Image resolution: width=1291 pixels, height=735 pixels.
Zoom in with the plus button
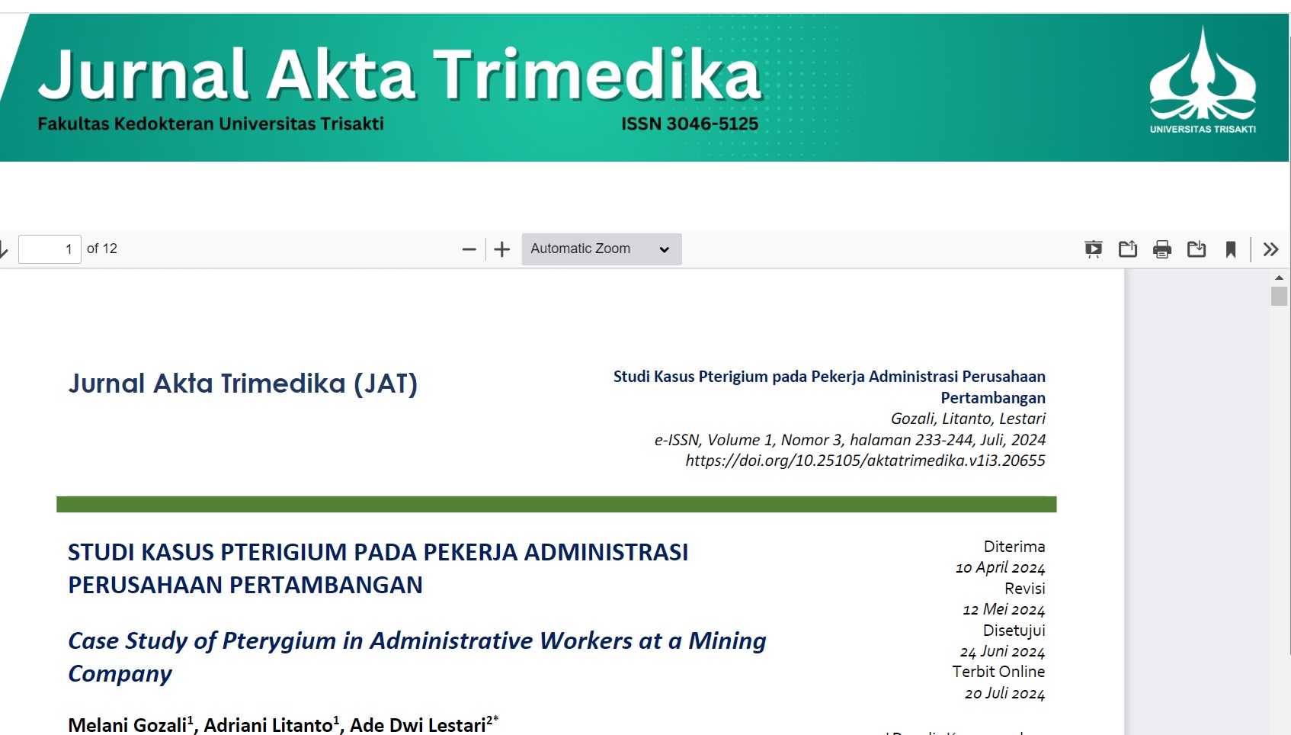(x=502, y=249)
